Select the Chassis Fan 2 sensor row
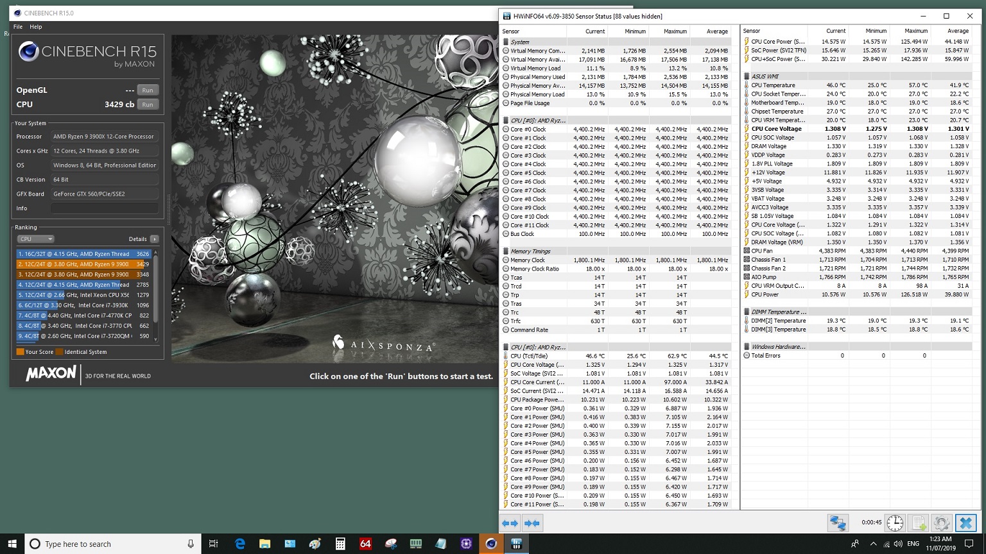The height and width of the screenshot is (554, 986). pos(858,269)
